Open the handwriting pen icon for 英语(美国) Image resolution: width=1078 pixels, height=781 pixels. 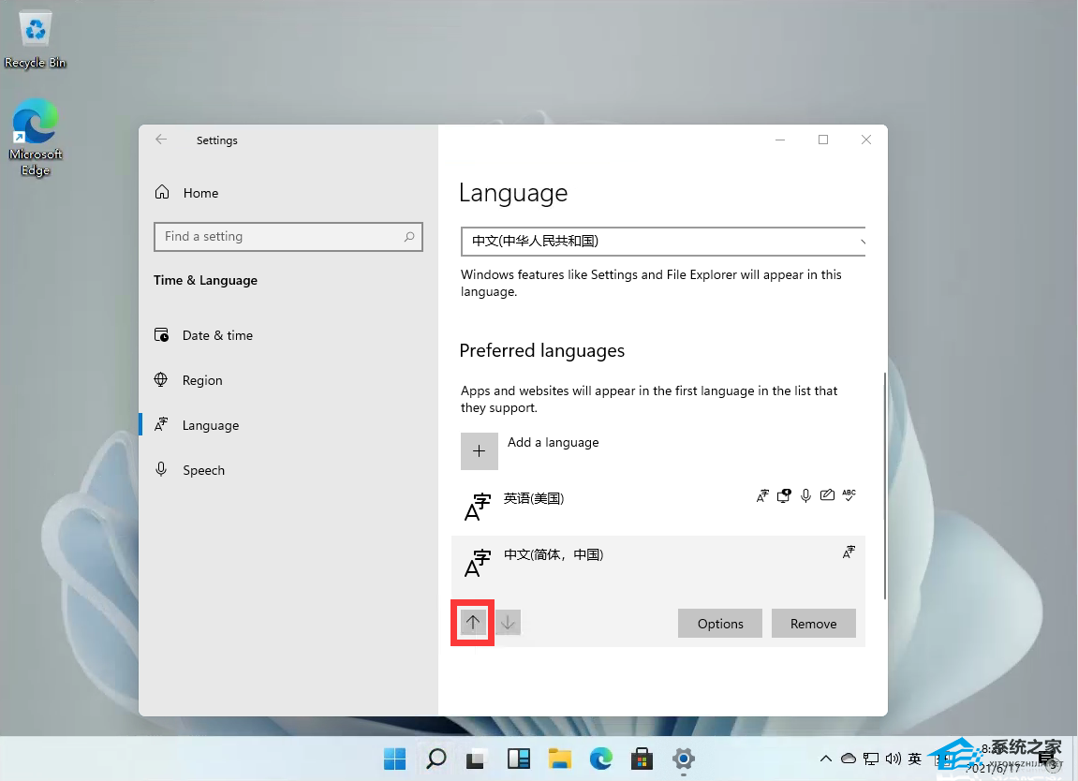click(828, 495)
